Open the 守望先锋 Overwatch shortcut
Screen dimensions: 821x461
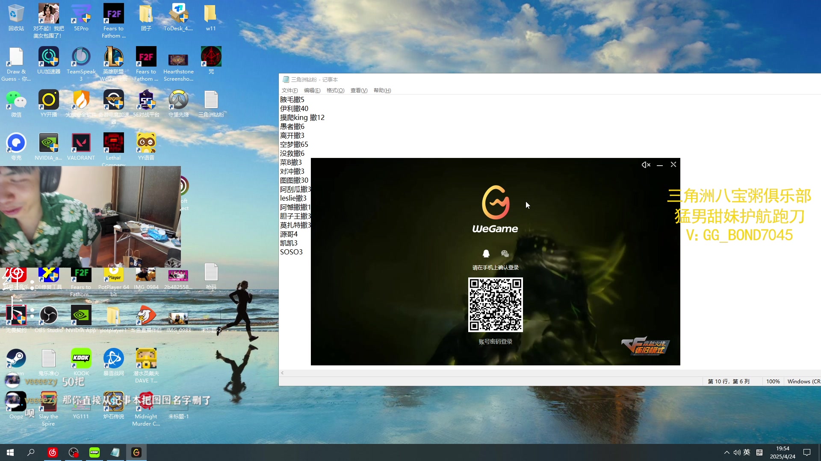point(178,104)
